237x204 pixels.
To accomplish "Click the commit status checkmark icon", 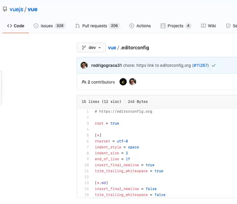I will pyautogui.click(x=214, y=65).
